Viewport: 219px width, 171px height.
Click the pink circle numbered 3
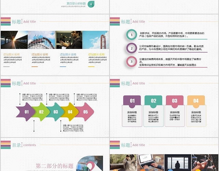[131, 62]
